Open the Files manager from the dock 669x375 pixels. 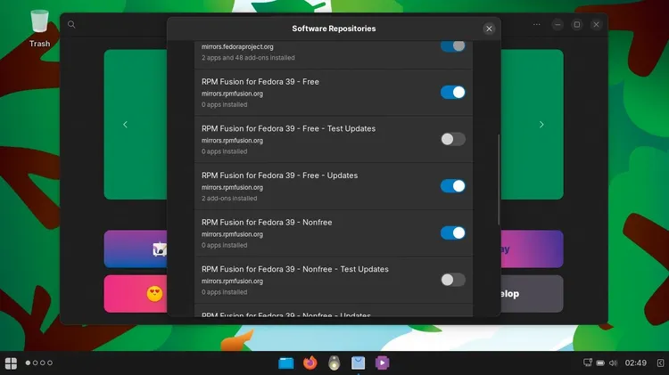tap(285, 363)
